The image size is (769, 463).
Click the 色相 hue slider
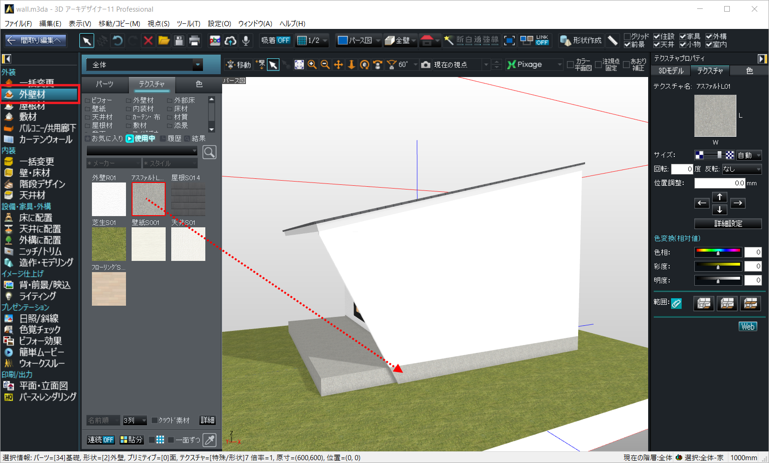pyautogui.click(x=718, y=252)
